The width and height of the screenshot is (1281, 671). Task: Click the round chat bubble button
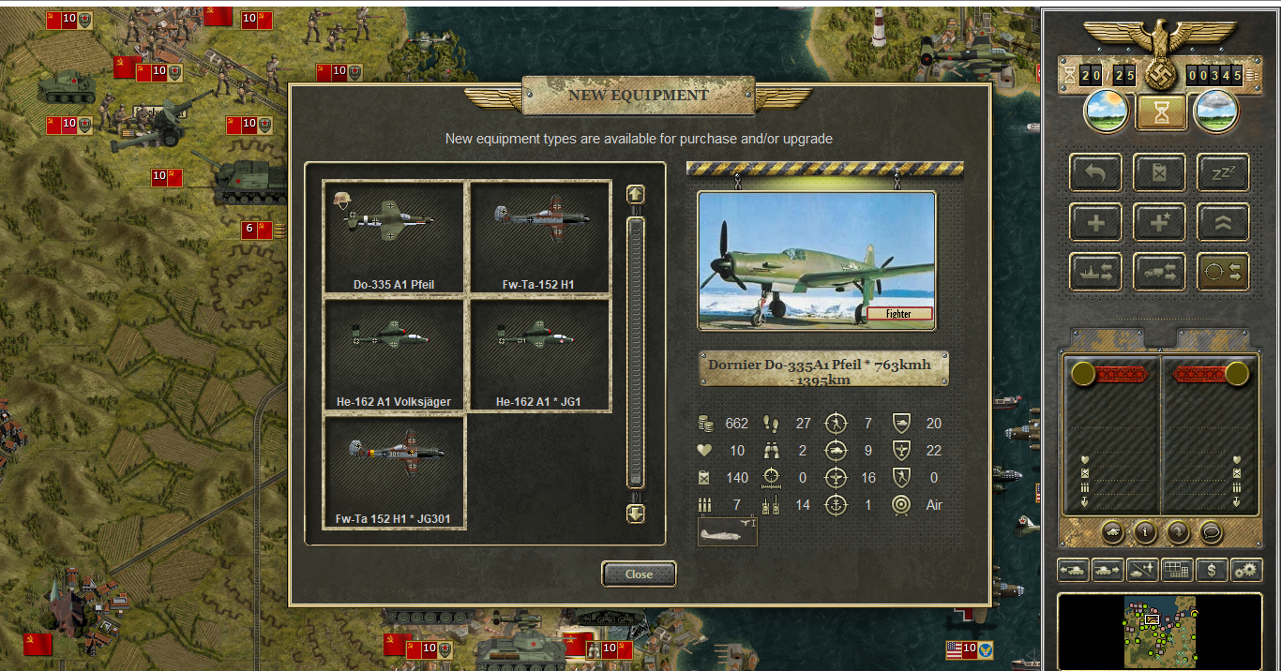[x=1211, y=532]
